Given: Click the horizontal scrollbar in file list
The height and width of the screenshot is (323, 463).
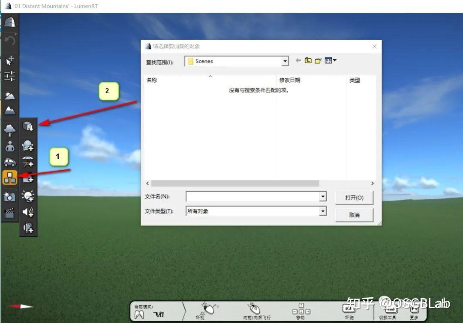Looking at the screenshot, I should (x=235, y=183).
